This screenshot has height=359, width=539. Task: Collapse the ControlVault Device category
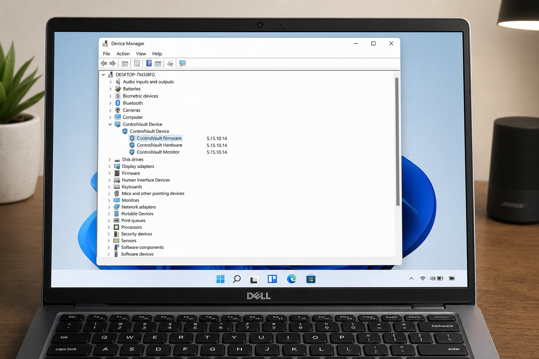coord(110,124)
